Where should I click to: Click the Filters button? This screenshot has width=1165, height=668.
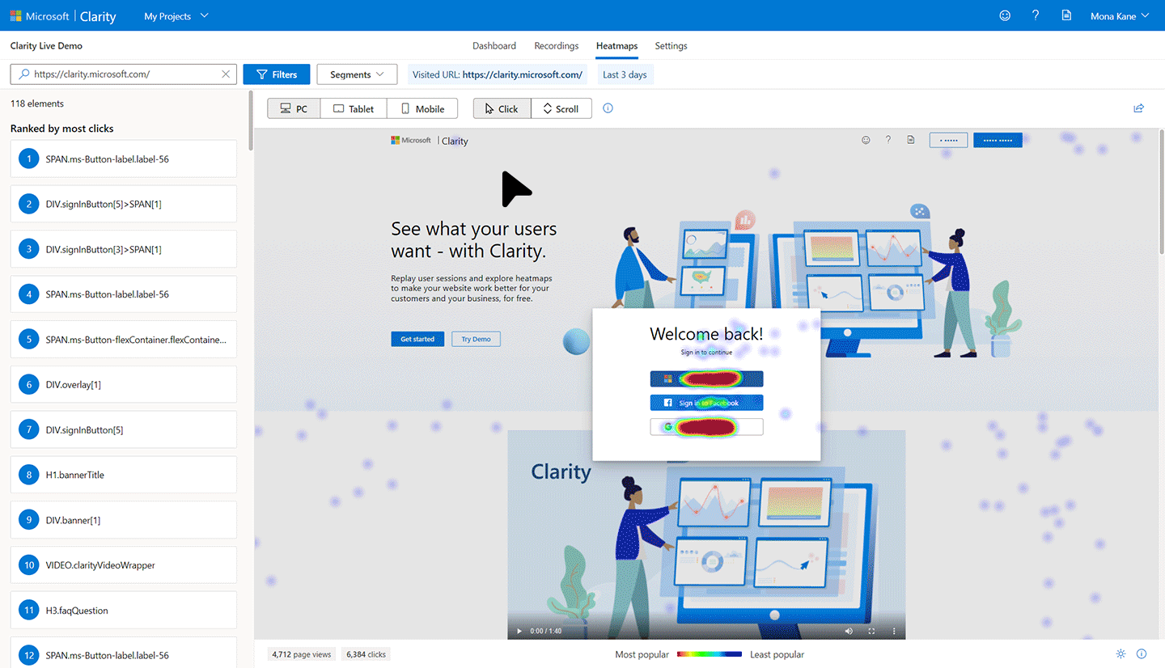coord(276,74)
